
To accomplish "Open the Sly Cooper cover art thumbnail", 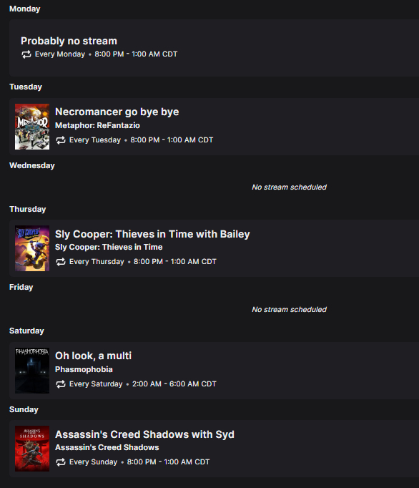I will coord(32,248).
